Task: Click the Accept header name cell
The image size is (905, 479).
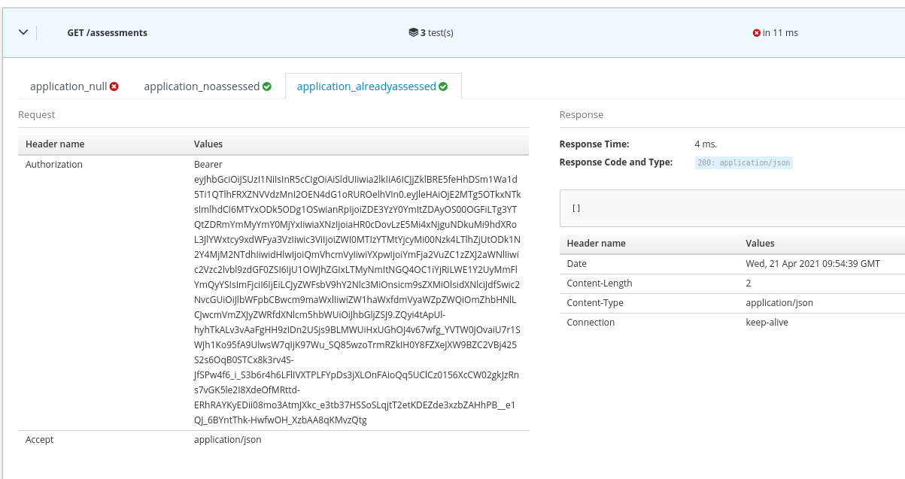Action: pos(40,439)
